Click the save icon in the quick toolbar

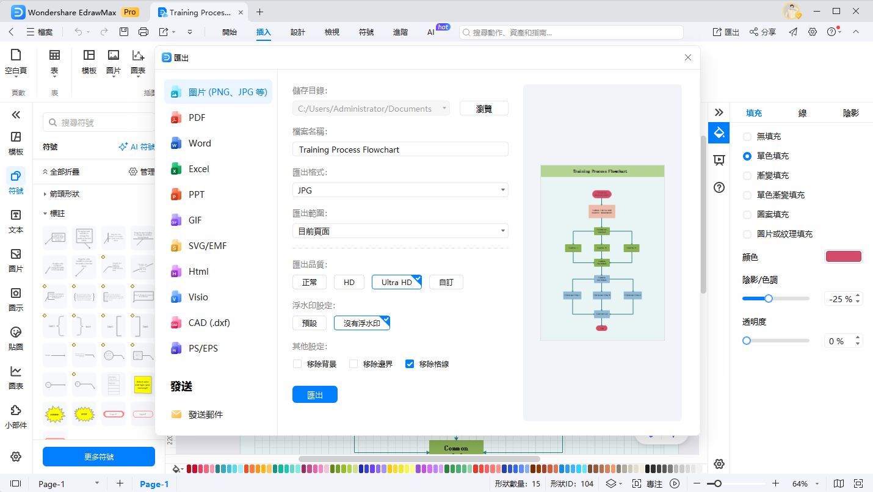(x=124, y=32)
